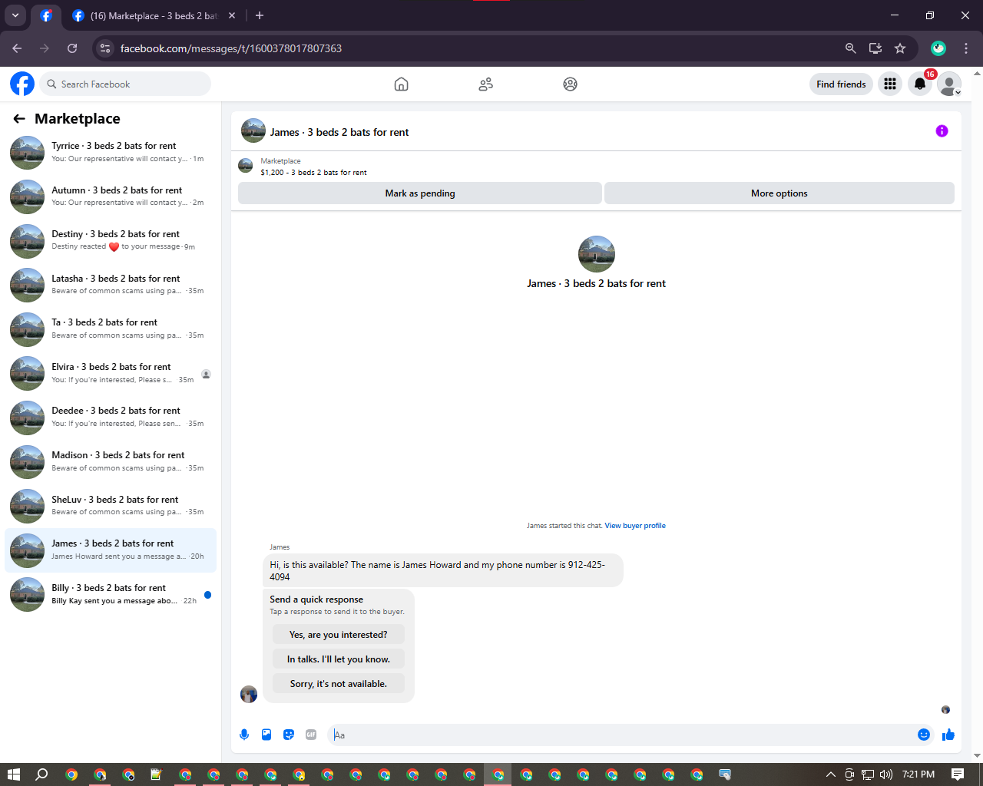Viewport: 983px width, 786px height.
Task: Click the voice clip microphone icon
Action: (x=244, y=735)
